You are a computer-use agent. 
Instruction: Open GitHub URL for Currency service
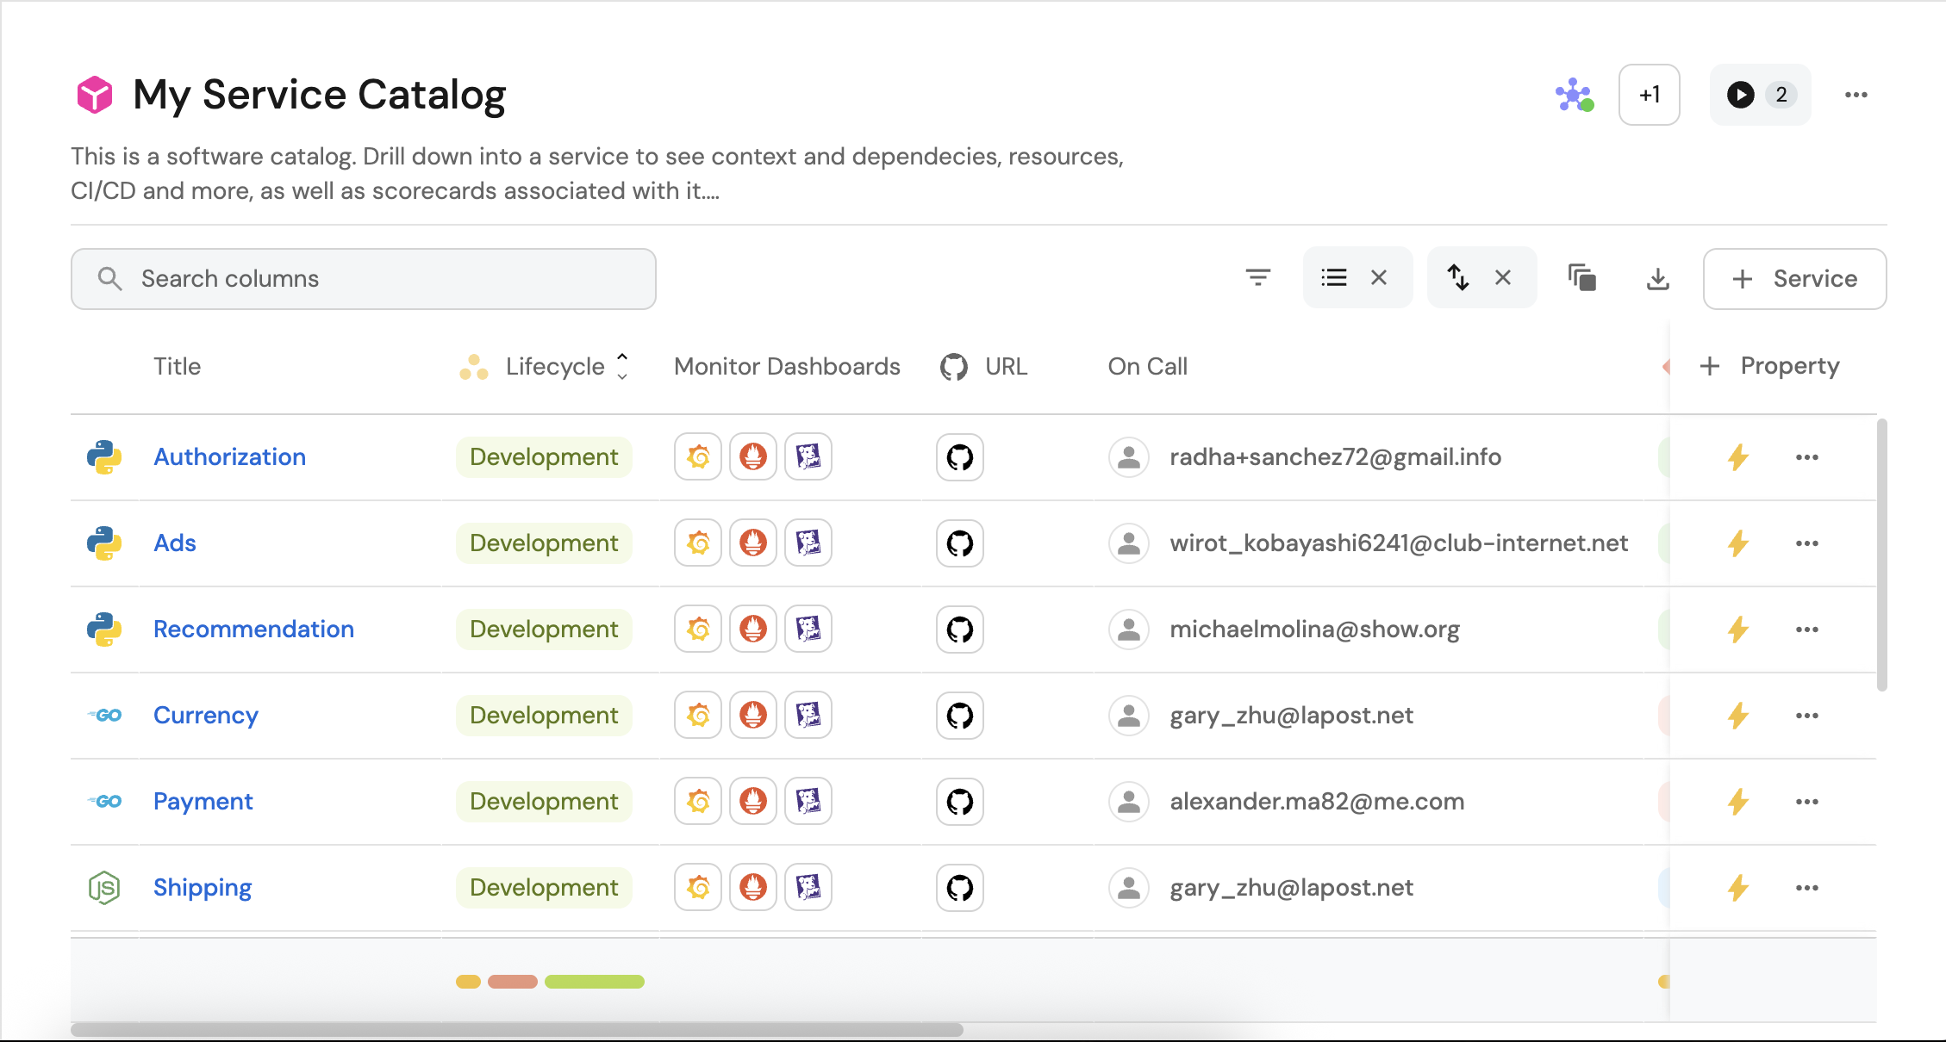click(959, 715)
